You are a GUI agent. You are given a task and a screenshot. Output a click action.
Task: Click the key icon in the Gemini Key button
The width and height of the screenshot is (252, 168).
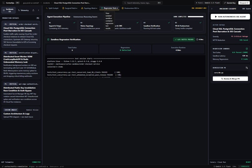(x=225, y=3)
